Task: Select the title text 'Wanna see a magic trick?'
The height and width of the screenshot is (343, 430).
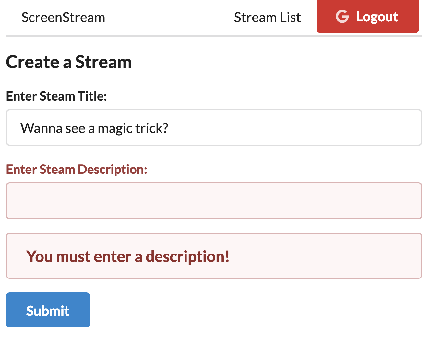Action: coord(95,128)
